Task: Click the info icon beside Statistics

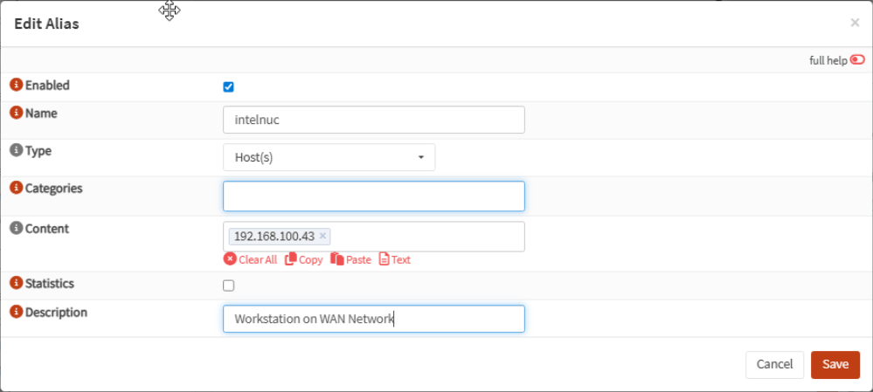Action: coord(16,284)
